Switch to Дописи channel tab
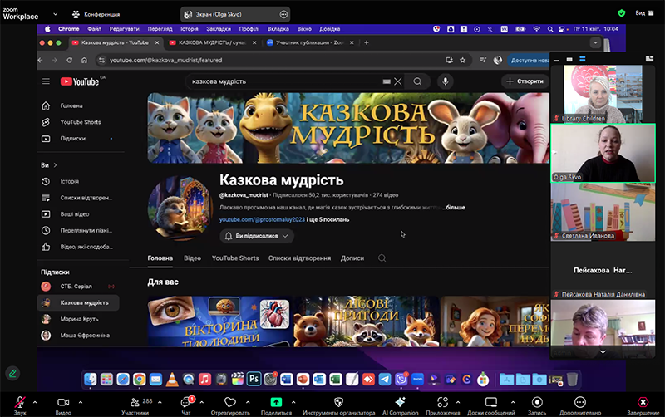The height and width of the screenshot is (417, 665). click(x=352, y=258)
